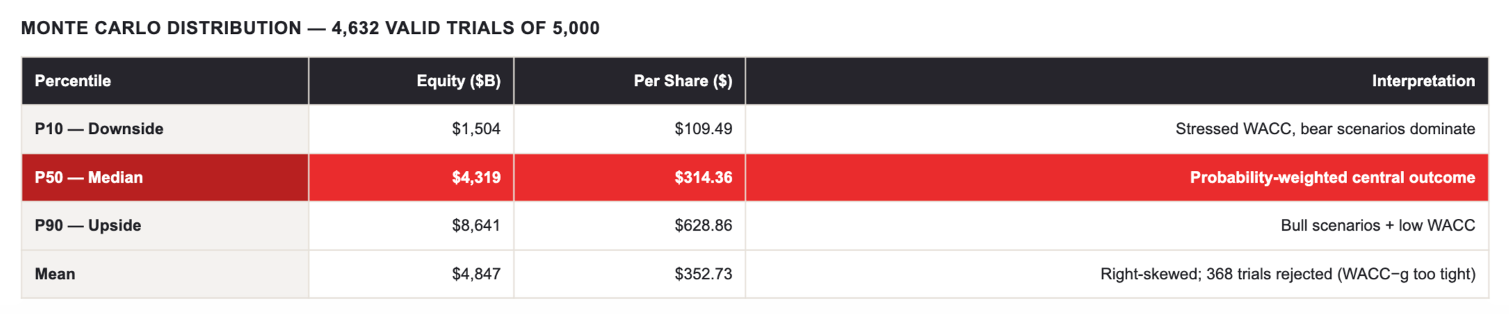Viewport: 1509px width, 314px height.
Task: Select the $314.36 median per share cell
Action: tap(629, 178)
